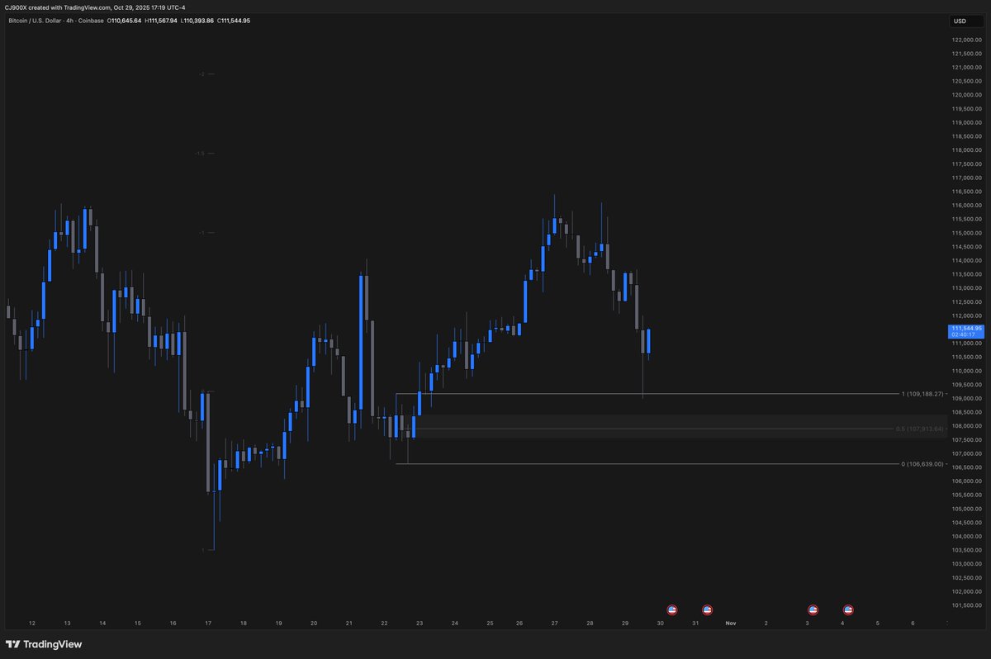991x659 pixels.
Task: Click the date 17 on the time axis
Action: [x=208, y=623]
